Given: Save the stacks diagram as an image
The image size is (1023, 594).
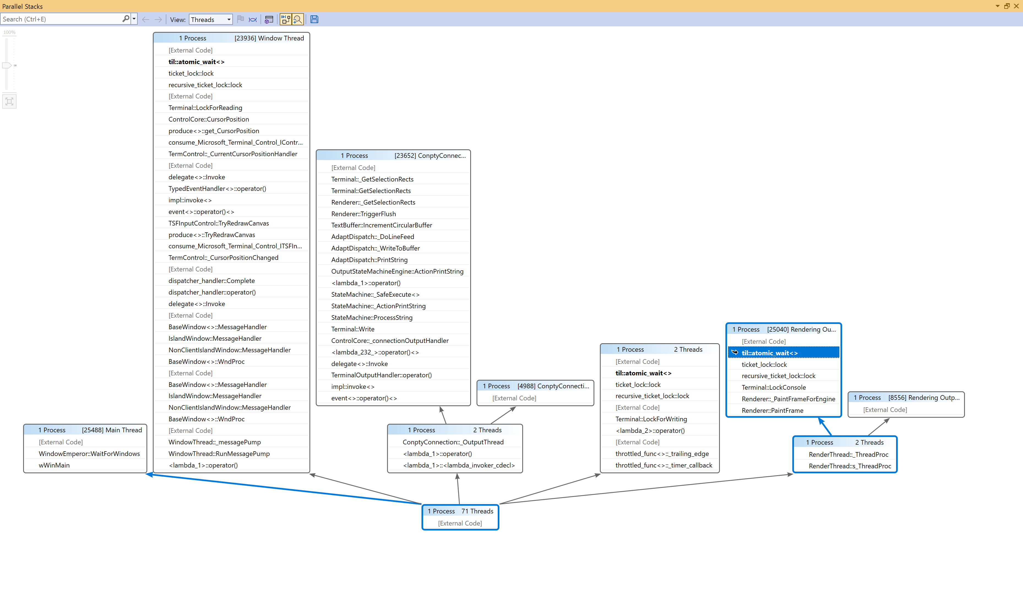Looking at the screenshot, I should [314, 19].
